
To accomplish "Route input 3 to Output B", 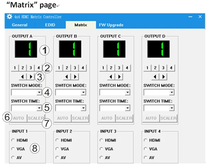I will pos(75,68).
